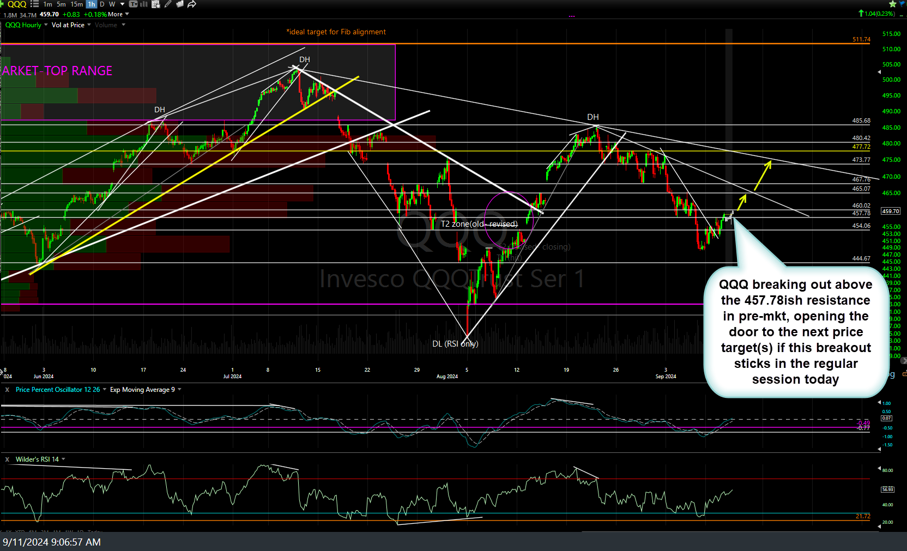Click the green star favorites icon
Image resolution: width=907 pixels, height=551 pixels.
pyautogui.click(x=892, y=4)
